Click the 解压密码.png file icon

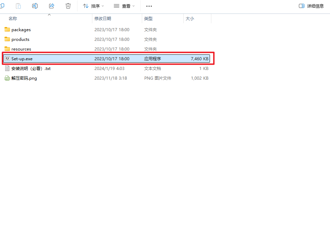click(x=7, y=78)
